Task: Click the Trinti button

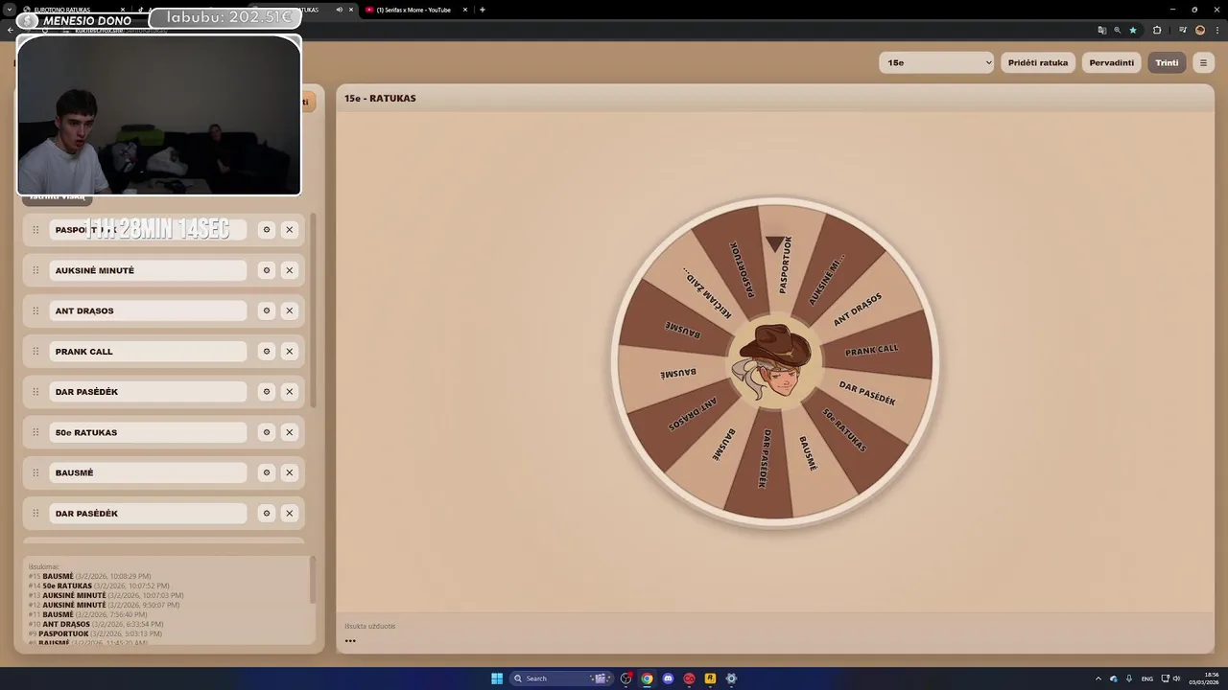Action: pyautogui.click(x=1167, y=62)
